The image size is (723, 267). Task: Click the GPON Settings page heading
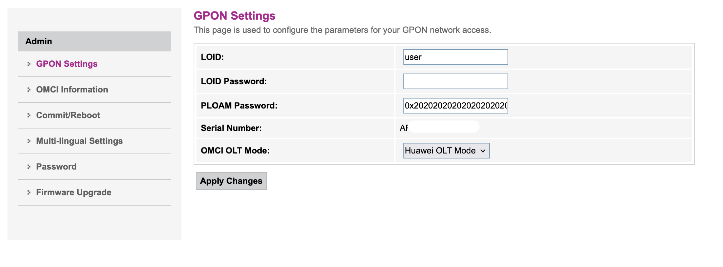point(234,16)
